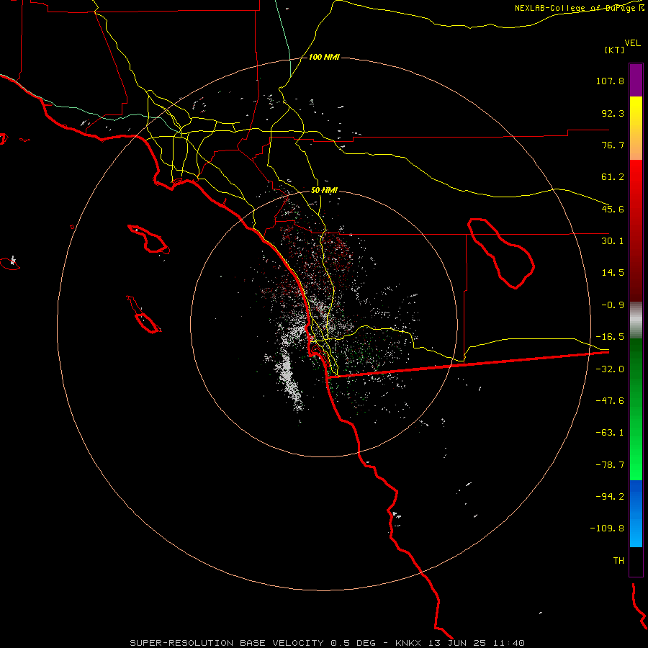Screen dimensions: 648x648
Task: Click the [KT] units label
Action: [x=615, y=50]
